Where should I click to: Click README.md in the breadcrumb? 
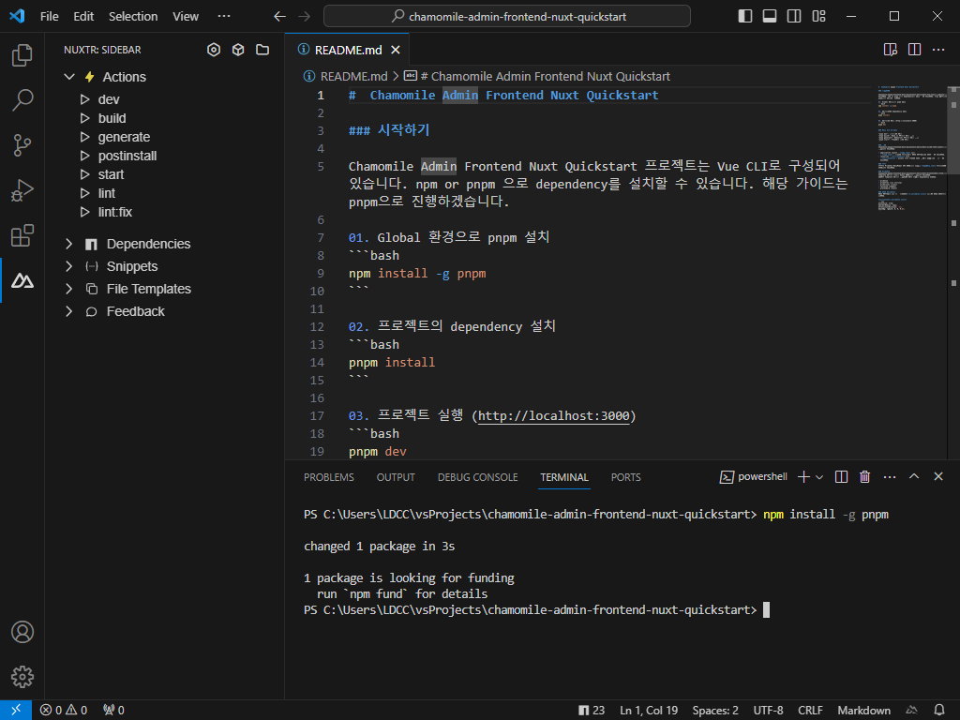point(353,77)
